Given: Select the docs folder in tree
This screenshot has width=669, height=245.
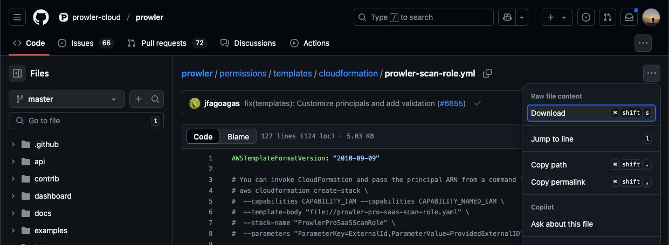Looking at the screenshot, I should pos(43,213).
